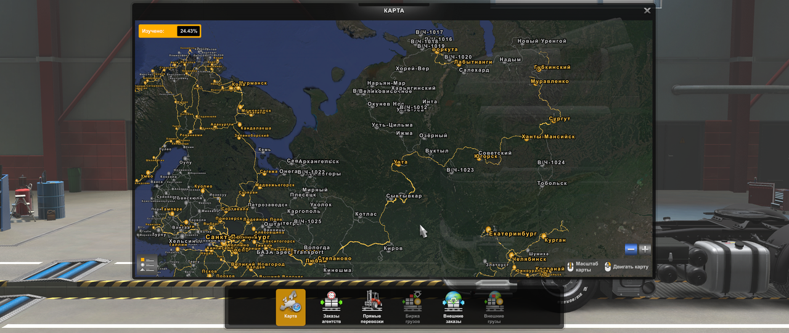The image size is (789, 333).
Task: Select Сыктывкар on the map
Action: click(x=404, y=196)
